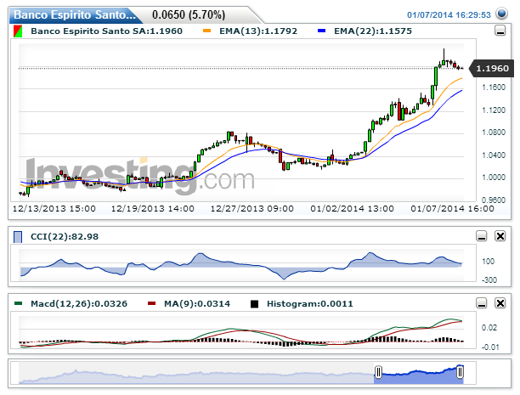
Task: Click the EMA(13):1.1792 legend label
Action: 258,31
